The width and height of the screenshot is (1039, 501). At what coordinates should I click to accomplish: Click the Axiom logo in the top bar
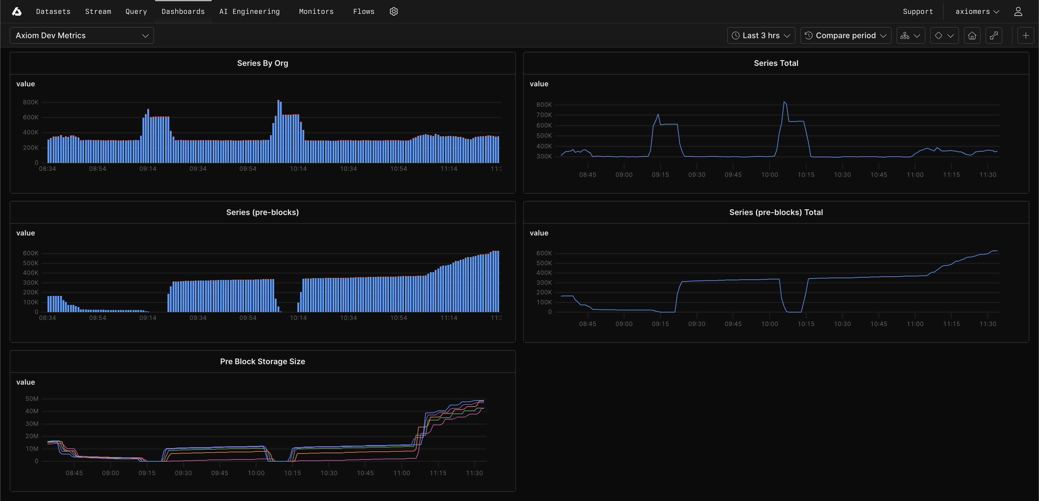coord(17,11)
